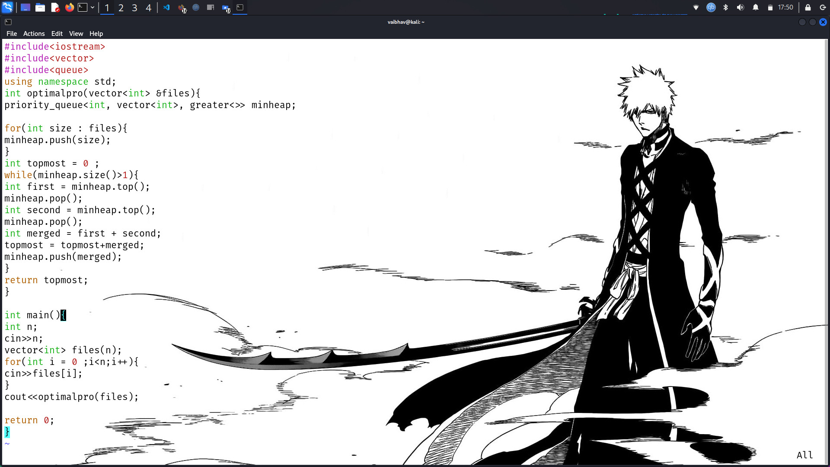
Task: Open the View menu
Action: click(76, 34)
